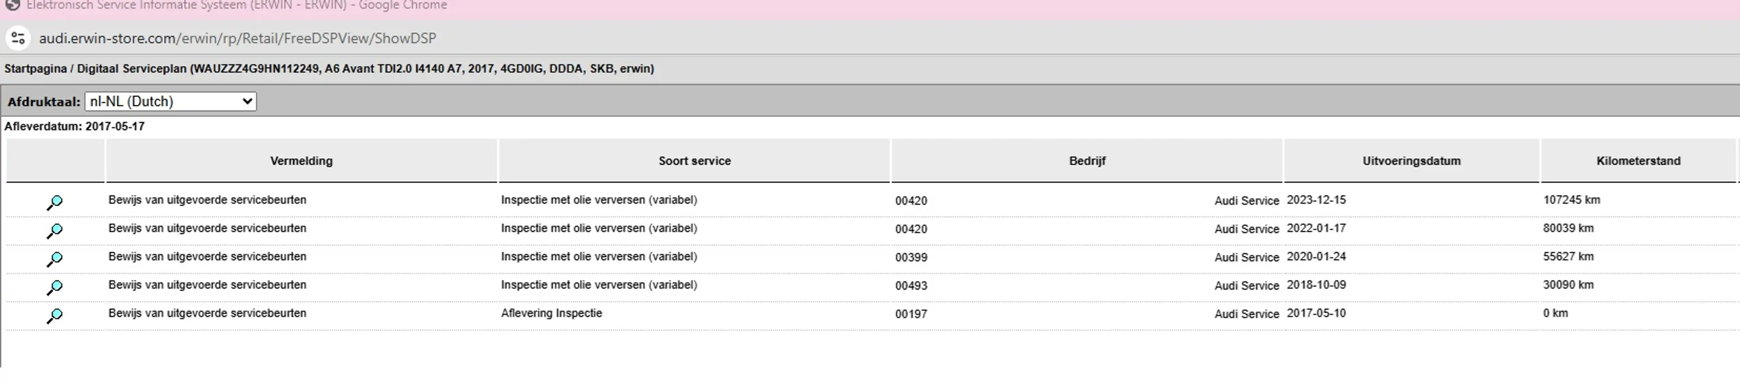Select the Vermelding column header
This screenshot has height=386, width=1740.
(x=301, y=161)
